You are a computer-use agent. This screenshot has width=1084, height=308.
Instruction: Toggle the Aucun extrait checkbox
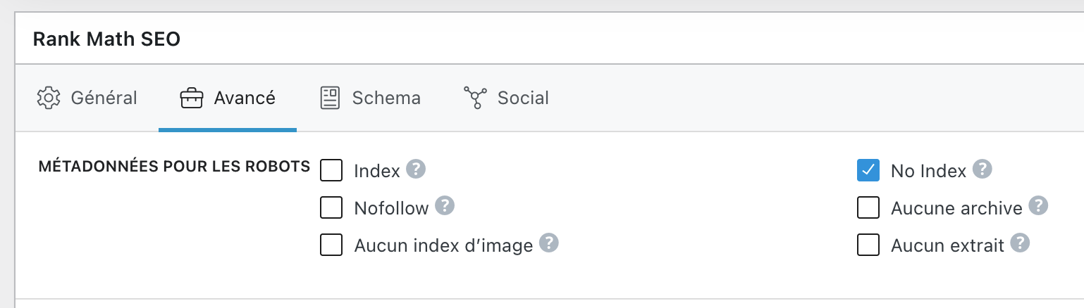pos(868,245)
